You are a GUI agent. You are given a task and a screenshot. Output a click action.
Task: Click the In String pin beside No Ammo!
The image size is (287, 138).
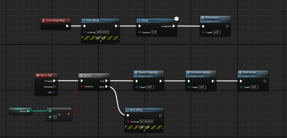(x=128, y=121)
